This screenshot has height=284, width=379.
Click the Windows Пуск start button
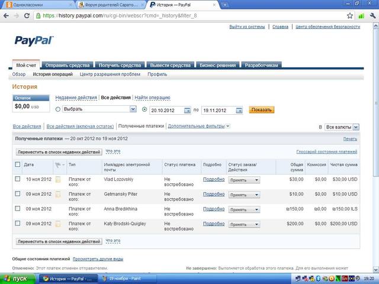pyautogui.click(x=17, y=279)
